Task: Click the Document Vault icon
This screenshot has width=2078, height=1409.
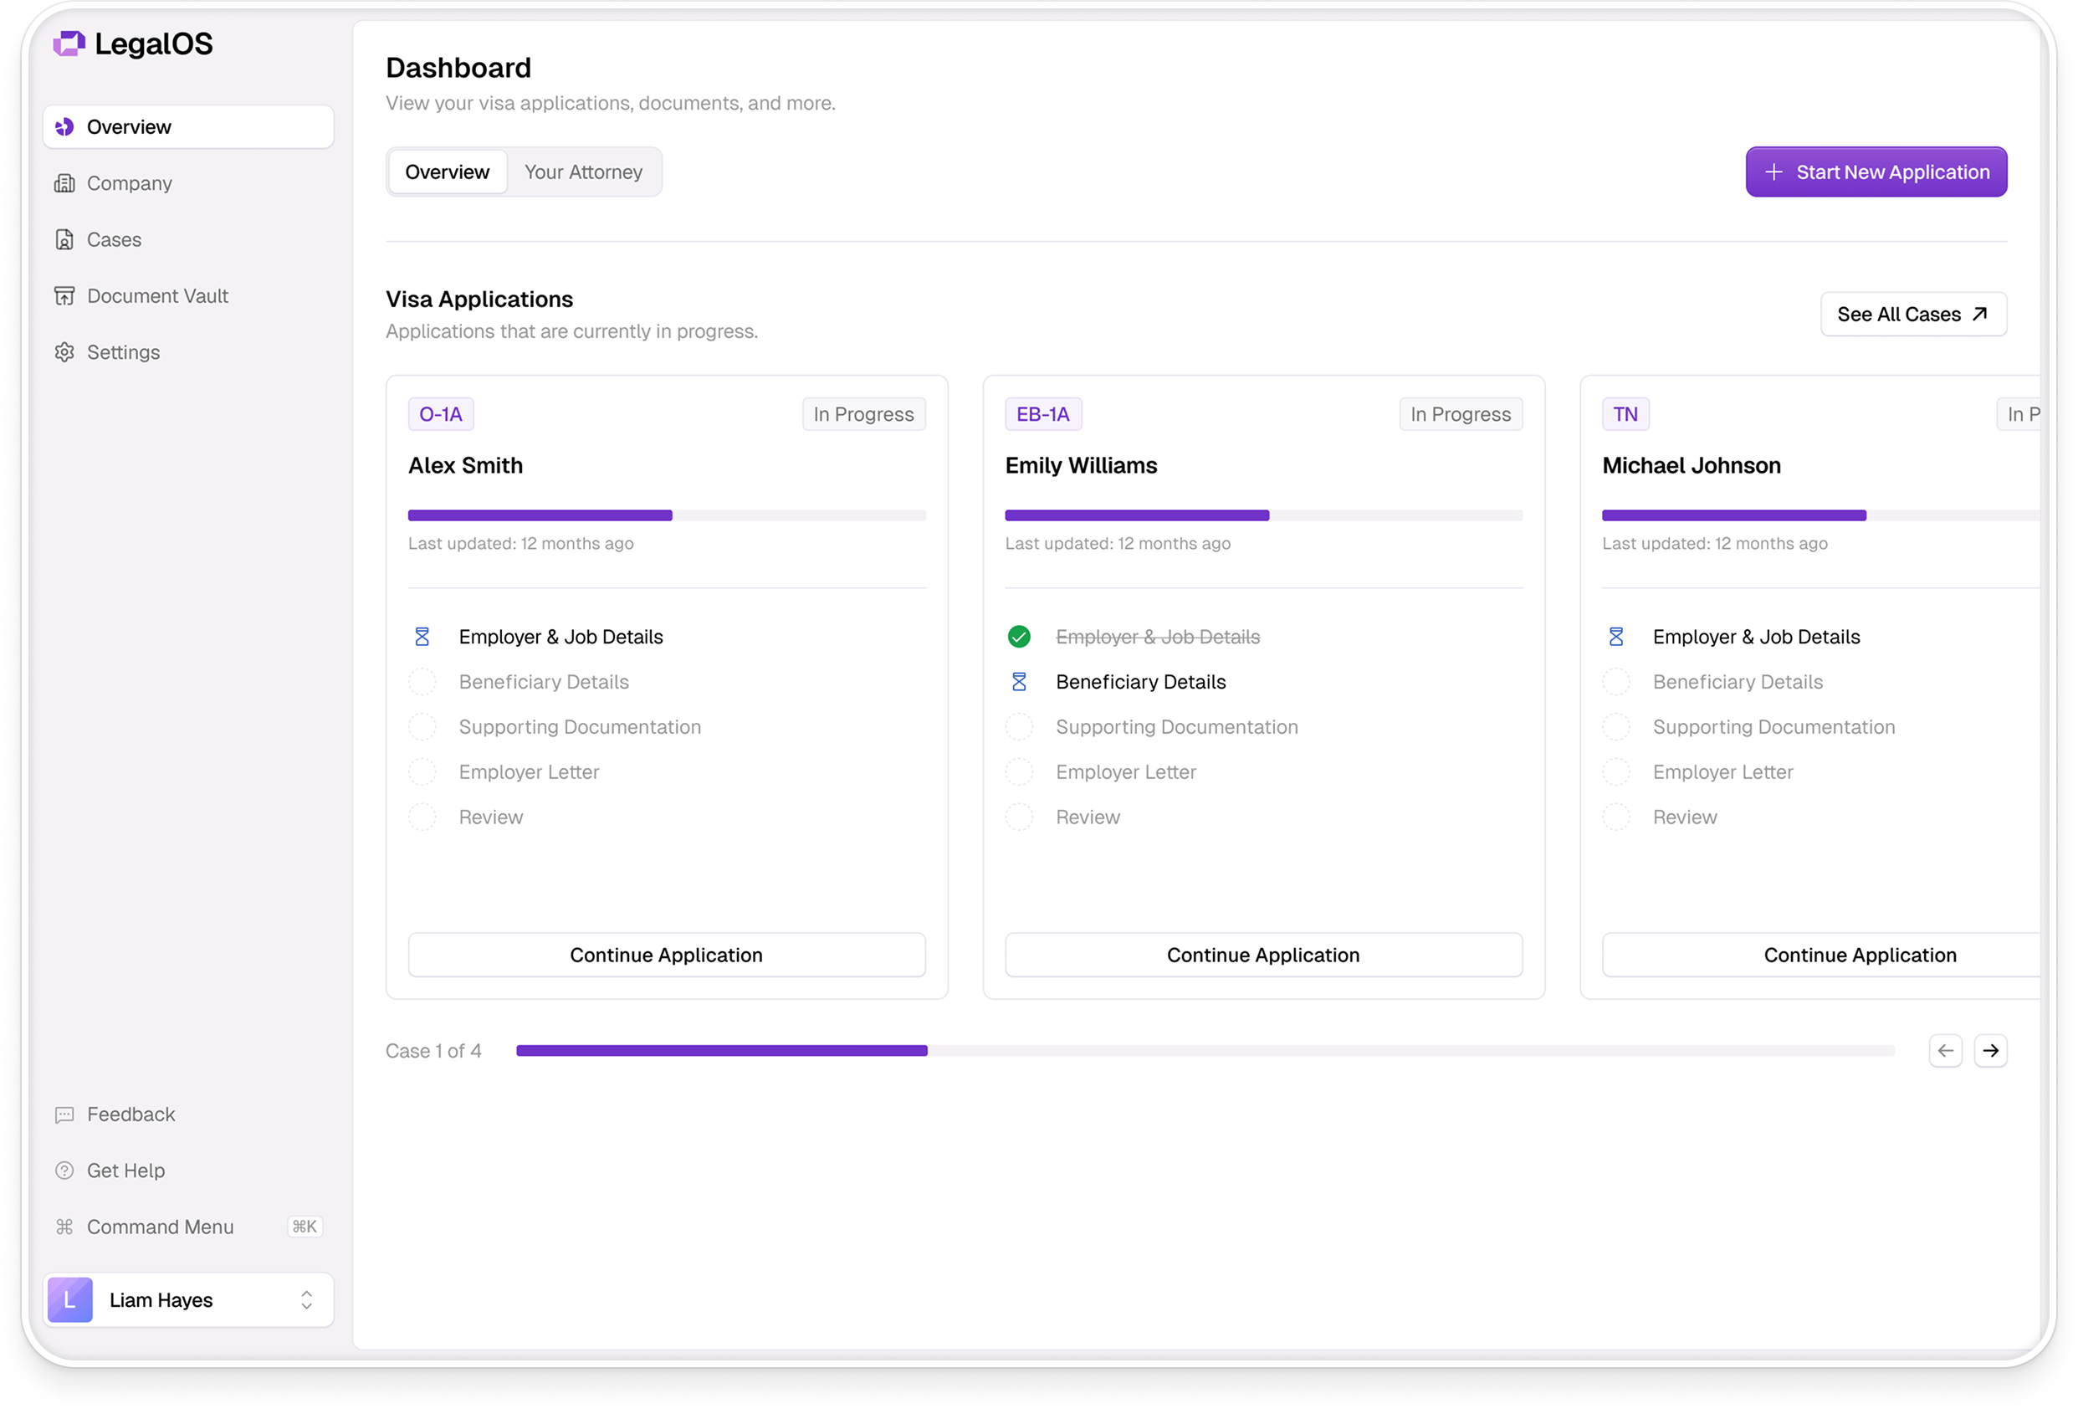Action: pos(65,295)
